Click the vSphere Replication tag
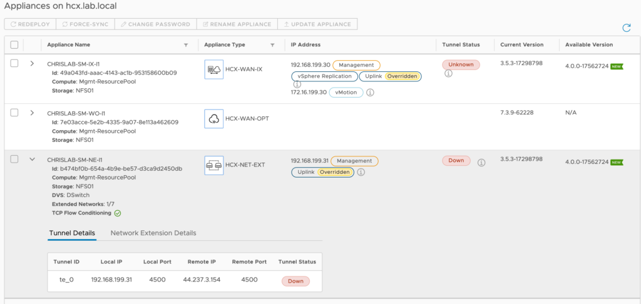The height and width of the screenshot is (304, 641). 325,76
